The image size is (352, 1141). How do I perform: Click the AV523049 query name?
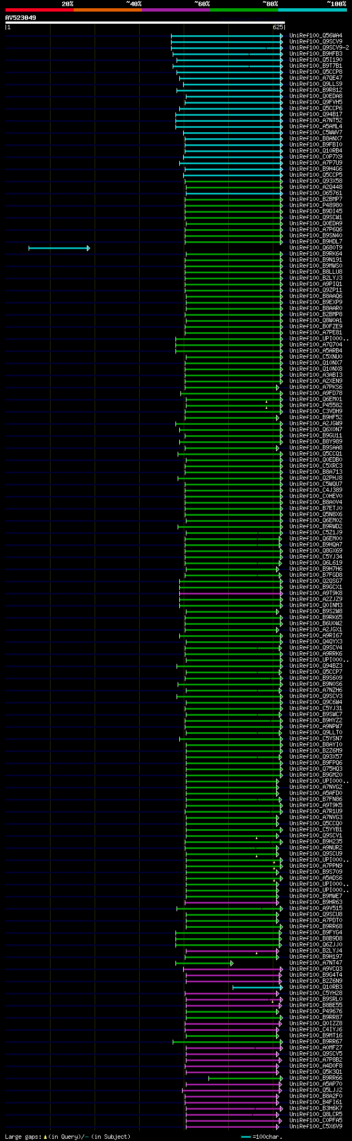21,18
